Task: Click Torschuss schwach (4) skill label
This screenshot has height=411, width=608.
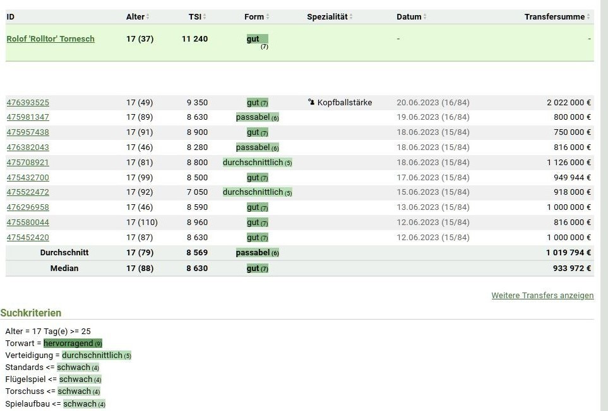Action: pos(79,391)
